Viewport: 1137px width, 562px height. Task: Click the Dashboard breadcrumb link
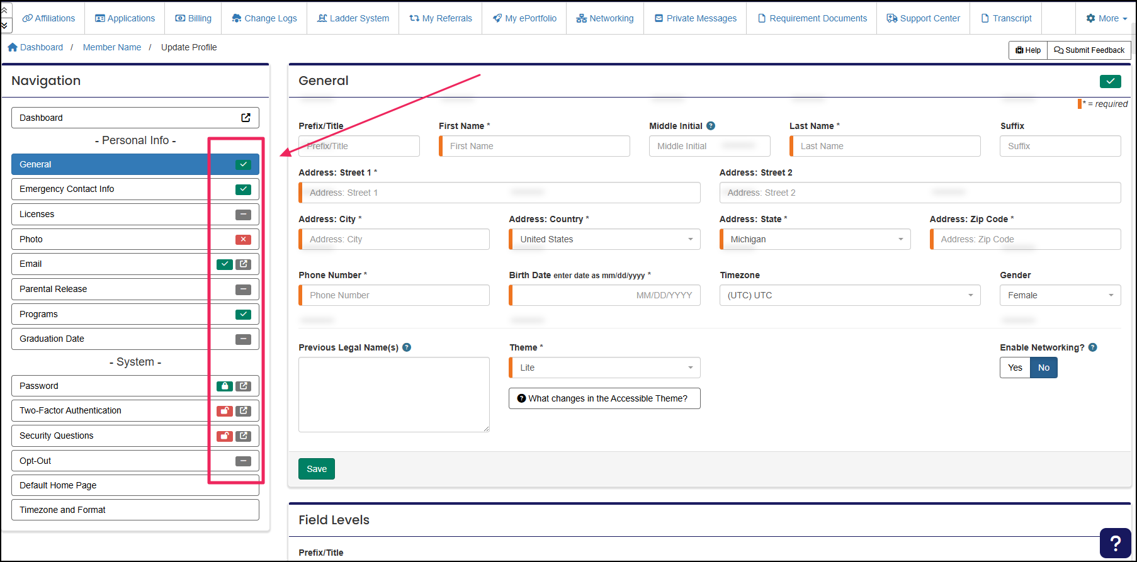coord(35,47)
